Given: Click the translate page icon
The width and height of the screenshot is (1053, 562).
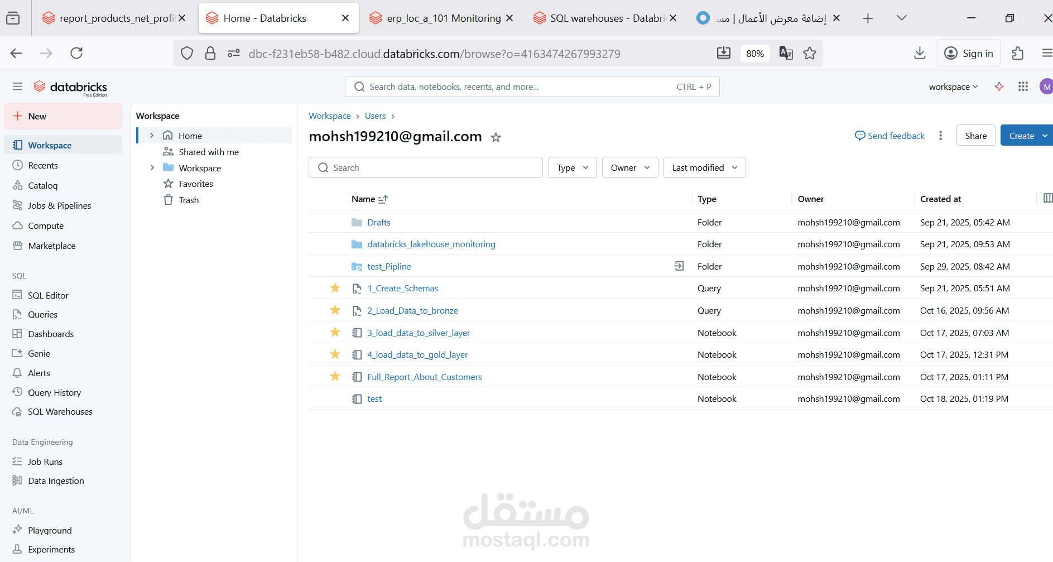Looking at the screenshot, I should point(786,53).
